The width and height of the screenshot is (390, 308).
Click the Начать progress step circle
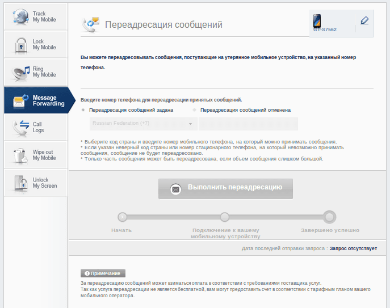[123, 217]
